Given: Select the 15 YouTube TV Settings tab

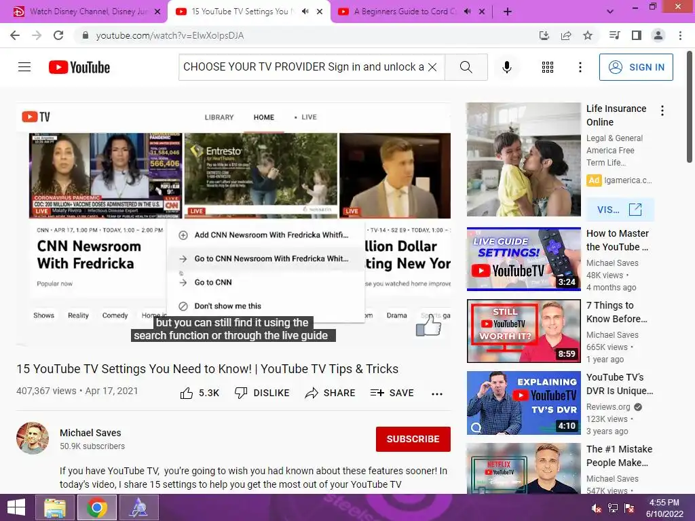Looking at the screenshot, I should tap(242, 12).
